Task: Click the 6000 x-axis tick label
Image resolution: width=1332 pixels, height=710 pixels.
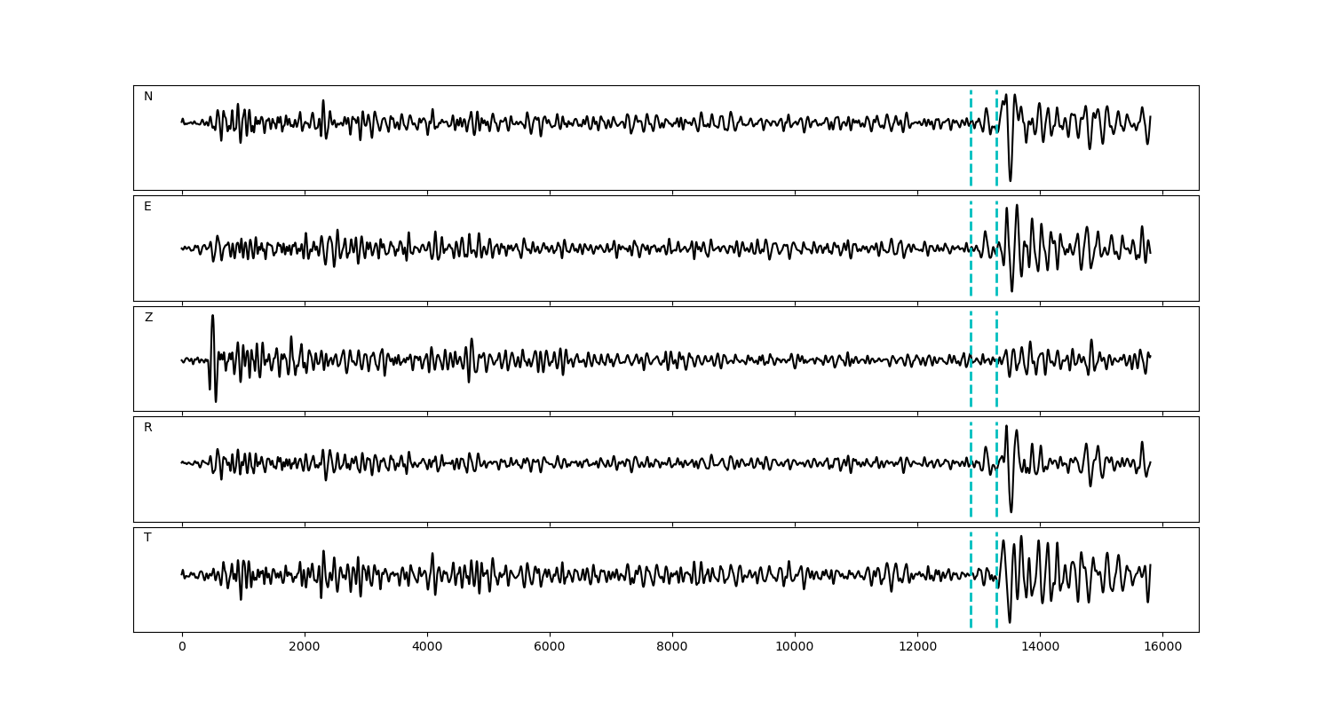Action: click(x=550, y=647)
